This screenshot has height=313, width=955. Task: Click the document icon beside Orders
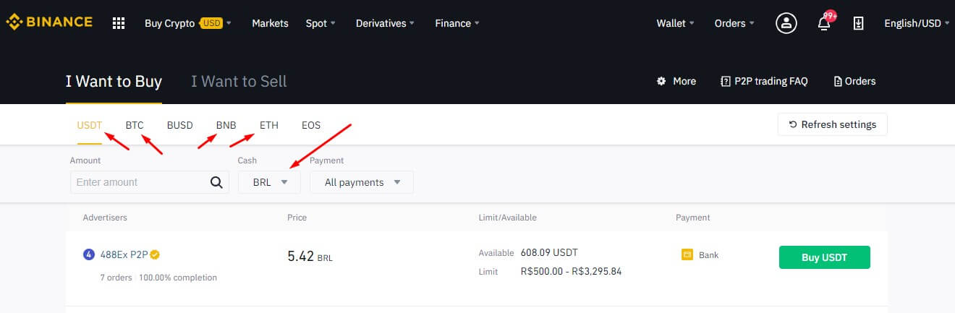coord(838,81)
